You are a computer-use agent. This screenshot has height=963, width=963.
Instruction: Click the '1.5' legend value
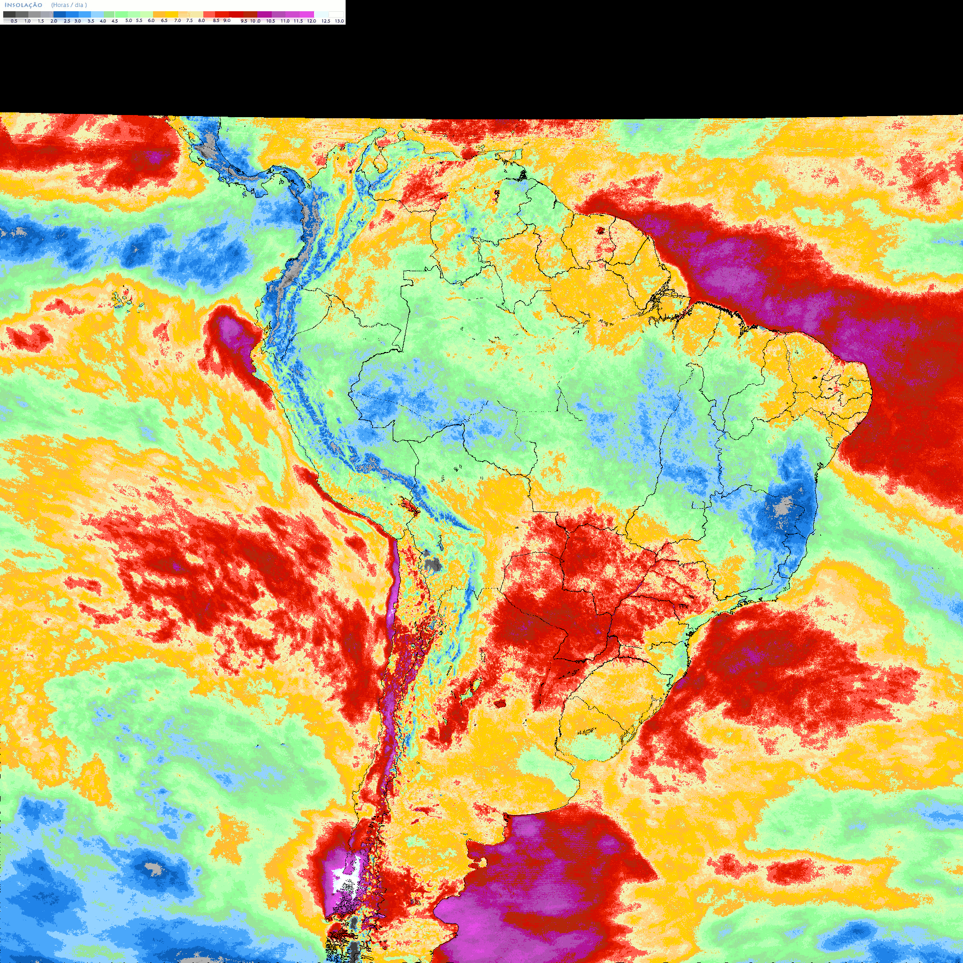(41, 21)
